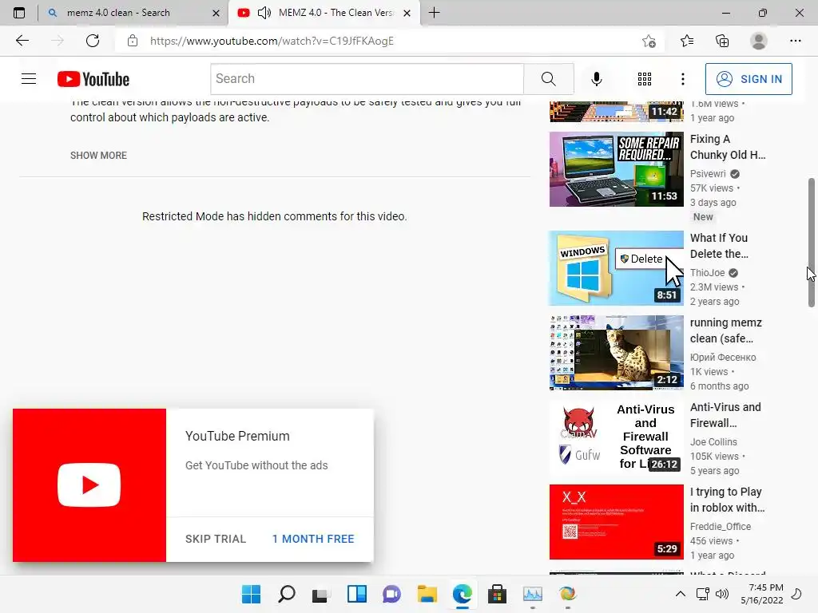Open a new browser tab
Viewport: 818px width, 613px height.
(x=434, y=13)
